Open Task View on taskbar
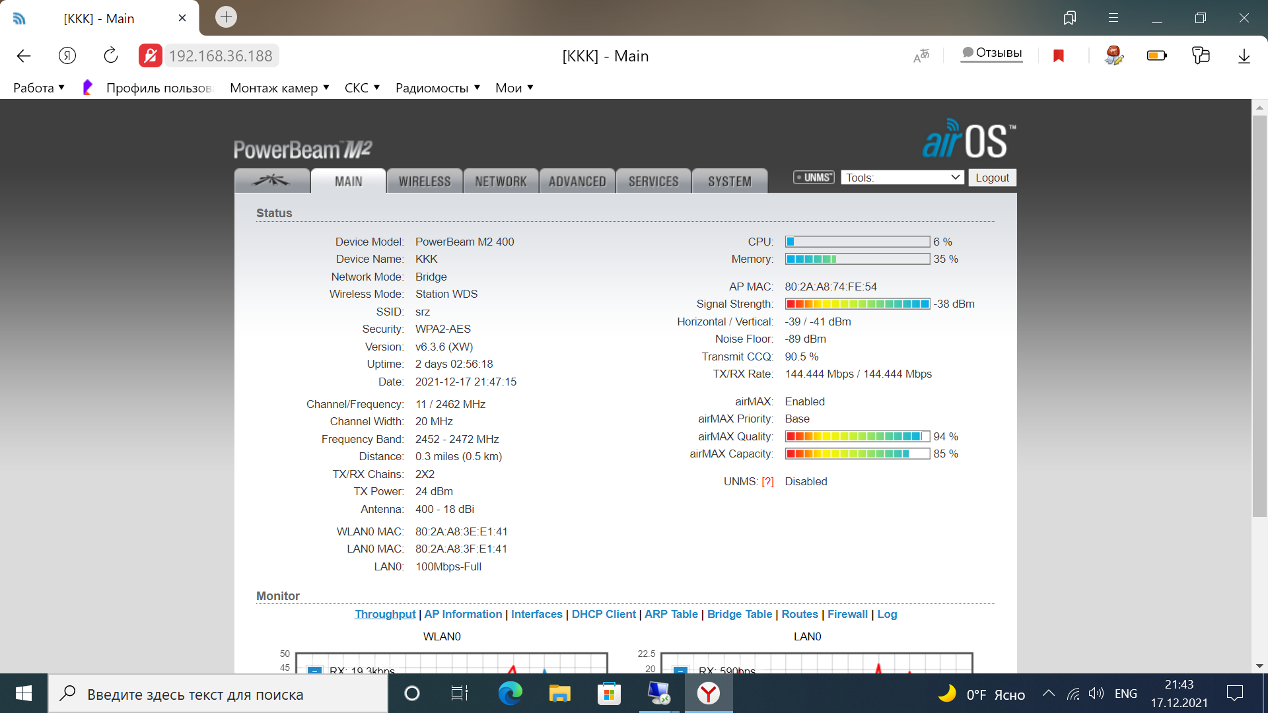The height and width of the screenshot is (713, 1268). (x=460, y=693)
